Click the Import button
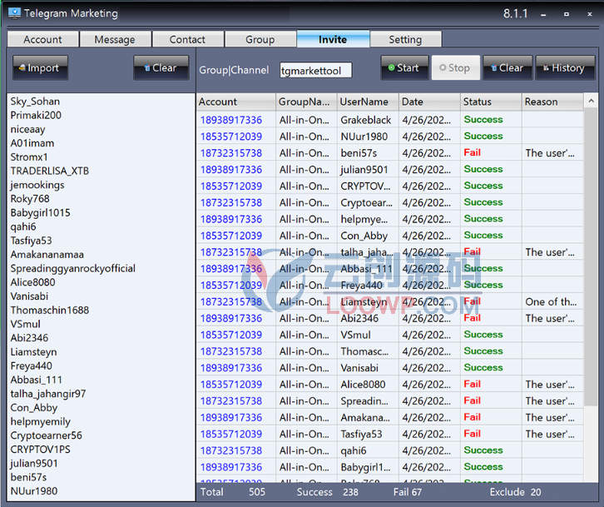Viewport: 604px width, 507px height. [x=40, y=68]
